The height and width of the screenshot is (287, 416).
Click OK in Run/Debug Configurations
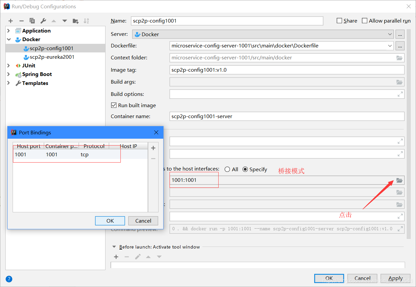[329, 278]
